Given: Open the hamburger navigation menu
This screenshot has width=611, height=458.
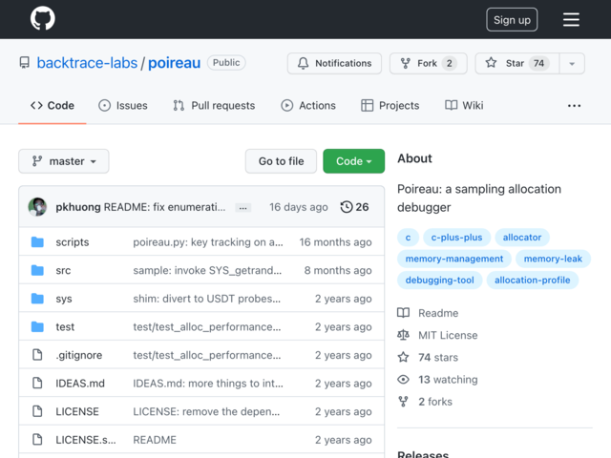Looking at the screenshot, I should tap(571, 19).
